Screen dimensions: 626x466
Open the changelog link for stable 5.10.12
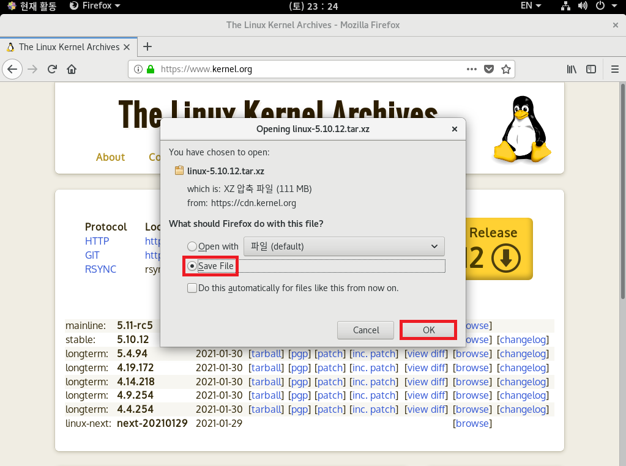click(x=523, y=339)
